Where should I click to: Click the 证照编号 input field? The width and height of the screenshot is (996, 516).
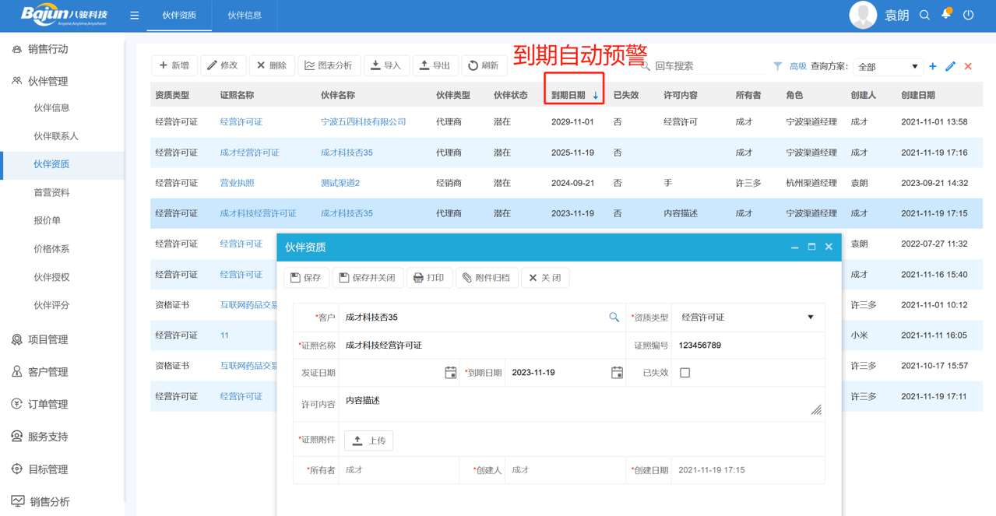pos(748,346)
